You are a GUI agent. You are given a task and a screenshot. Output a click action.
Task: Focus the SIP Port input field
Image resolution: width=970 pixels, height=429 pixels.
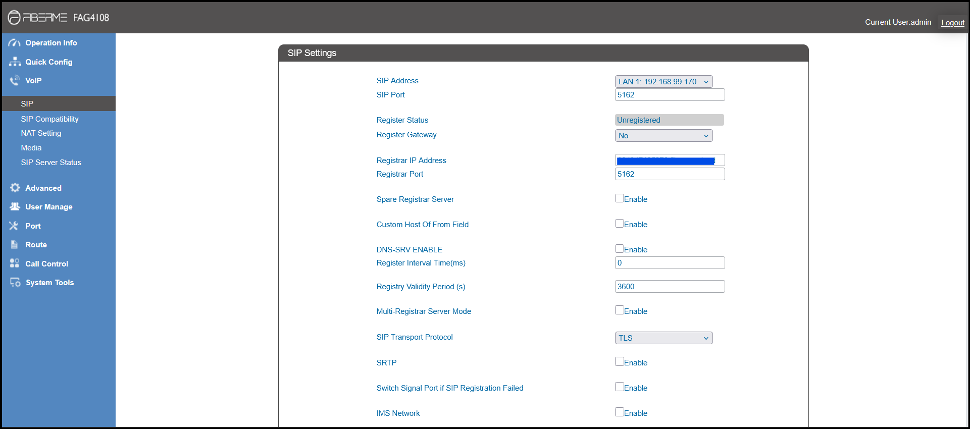670,95
